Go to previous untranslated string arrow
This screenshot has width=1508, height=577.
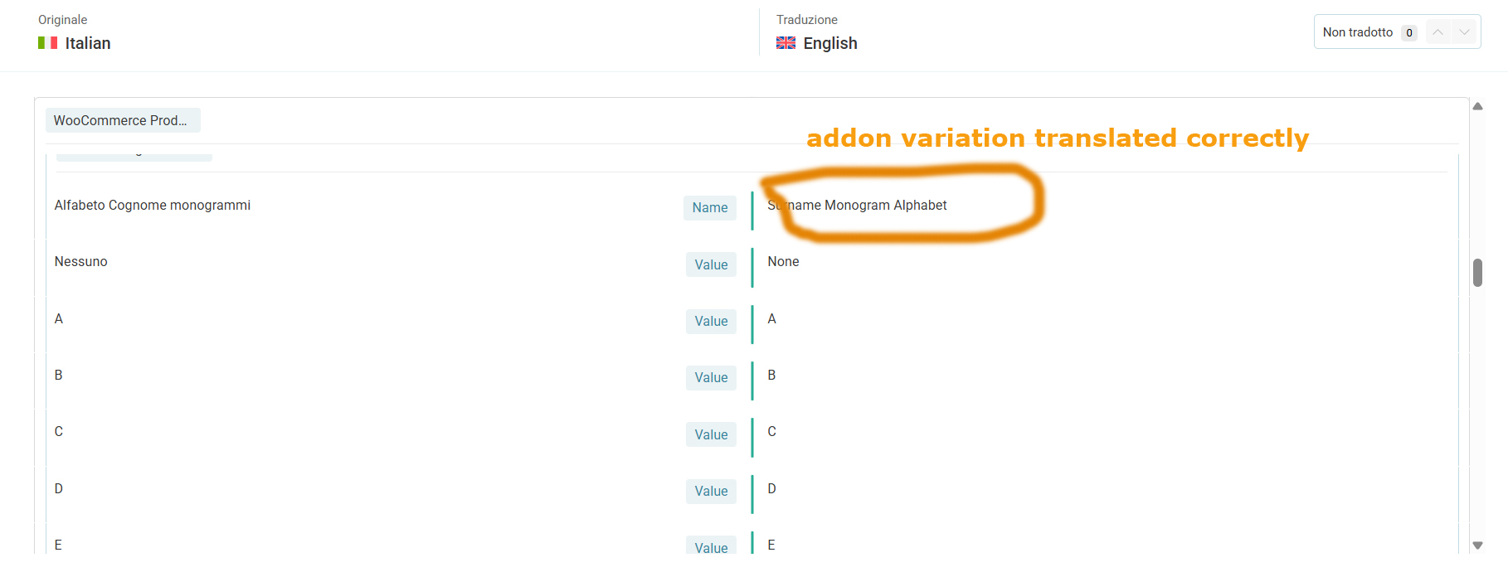pos(1438,32)
